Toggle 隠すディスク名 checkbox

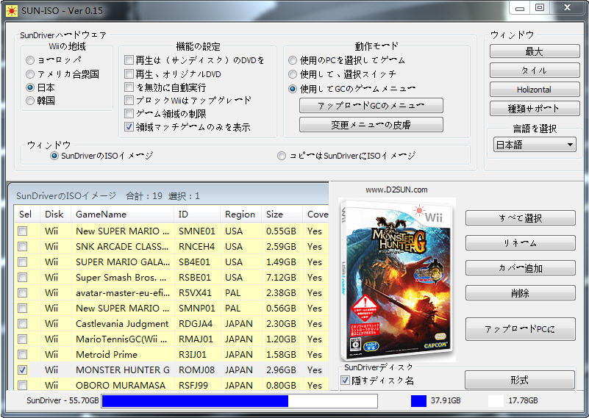pyautogui.click(x=345, y=381)
